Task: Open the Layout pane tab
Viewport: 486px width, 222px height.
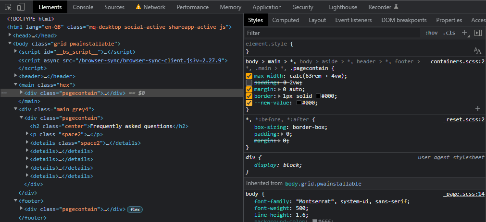Action: 317,20
